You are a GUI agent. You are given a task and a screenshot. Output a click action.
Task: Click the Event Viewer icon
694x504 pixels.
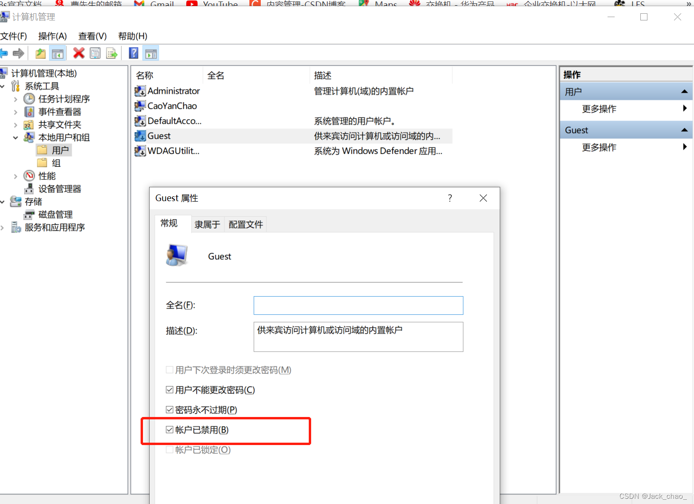pos(29,112)
